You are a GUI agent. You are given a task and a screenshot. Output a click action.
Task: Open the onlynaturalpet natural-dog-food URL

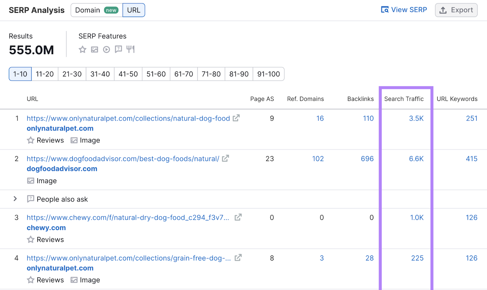pyautogui.click(x=128, y=118)
